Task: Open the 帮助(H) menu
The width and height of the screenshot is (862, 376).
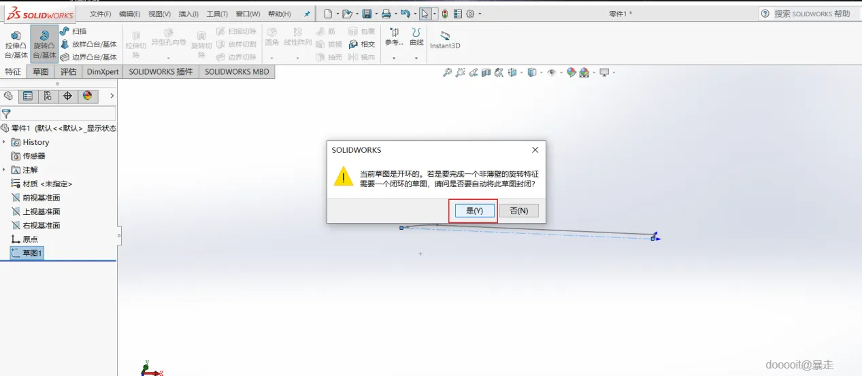Action: [x=279, y=14]
